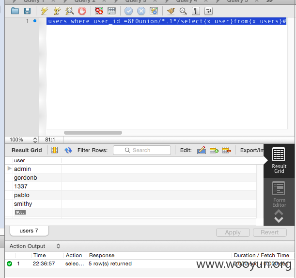Stop query execution red hand icon
This screenshot has width=296, height=278.
[x=82, y=11]
